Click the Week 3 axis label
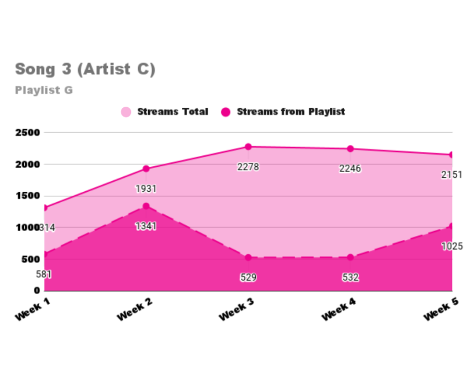Viewport: 467px width, 378px height. pyautogui.click(x=237, y=309)
